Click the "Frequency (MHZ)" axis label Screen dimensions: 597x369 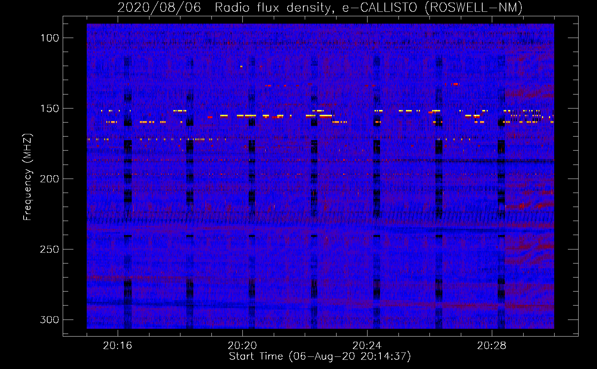[x=28, y=177]
